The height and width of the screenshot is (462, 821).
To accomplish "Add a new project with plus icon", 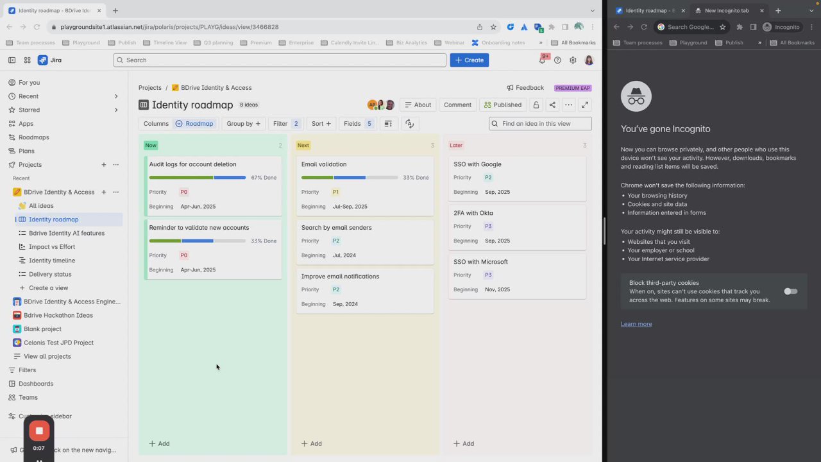I will click(104, 165).
